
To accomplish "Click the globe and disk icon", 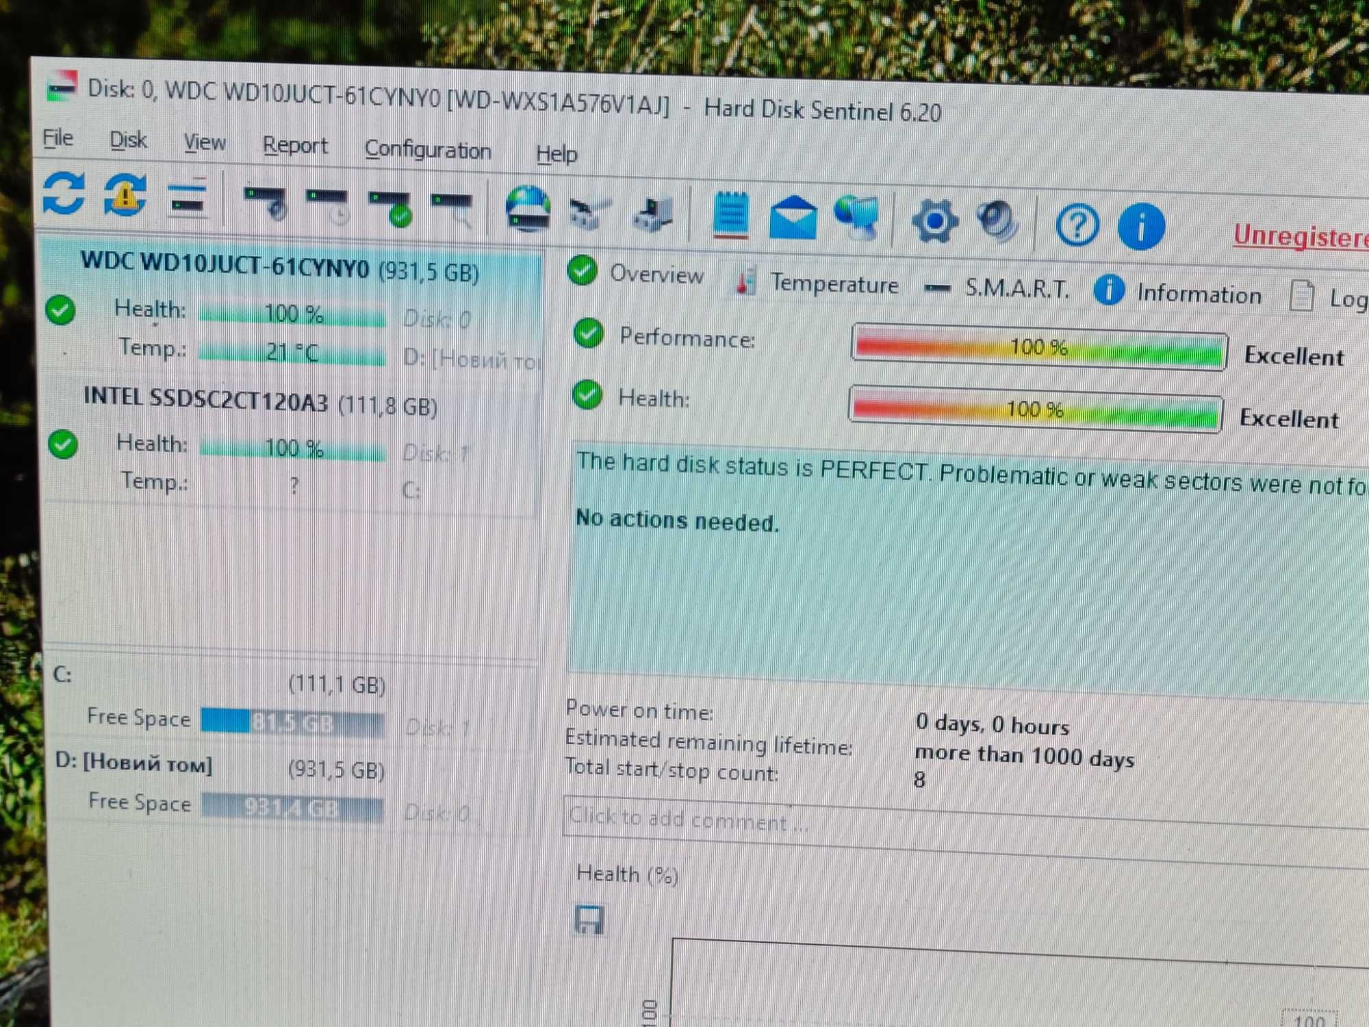I will (x=528, y=210).
